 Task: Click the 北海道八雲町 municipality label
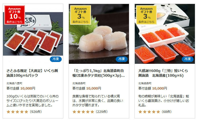(14, 83)
